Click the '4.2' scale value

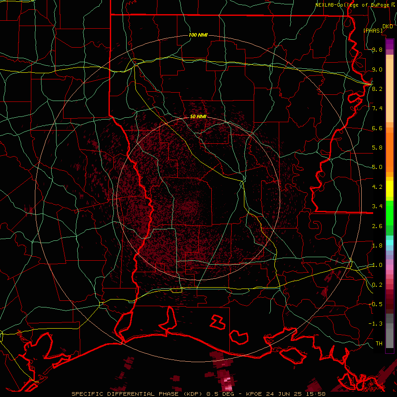click(x=377, y=187)
